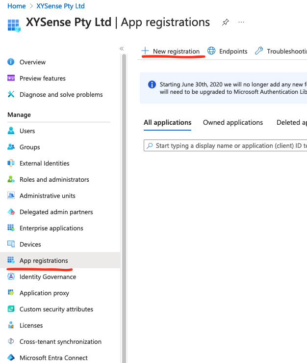The height and width of the screenshot is (363, 307).
Task: Open Delegated admin partners
Action: [x=56, y=212]
